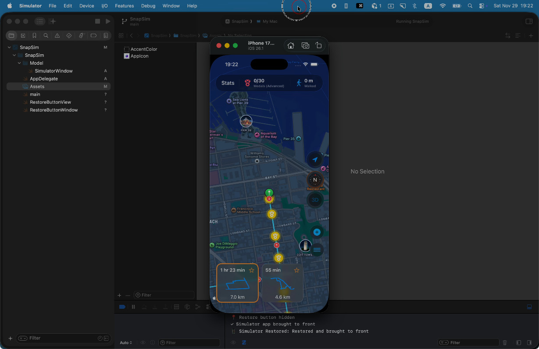Image resolution: width=539 pixels, height=349 pixels.
Task: Select RestoreButtonWindow file in navigator
Action: (54, 110)
